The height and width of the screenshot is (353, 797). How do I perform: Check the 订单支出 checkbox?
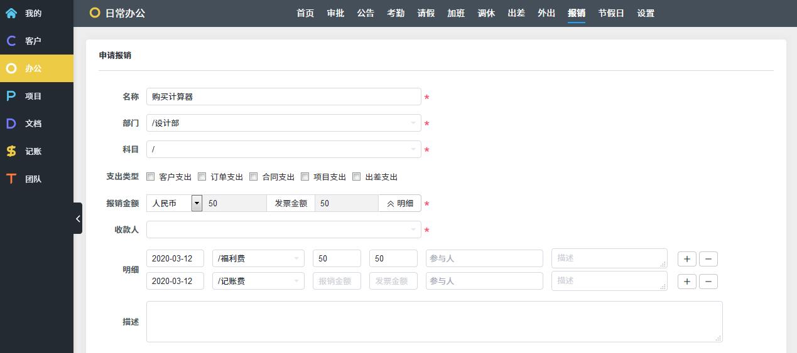(202, 177)
